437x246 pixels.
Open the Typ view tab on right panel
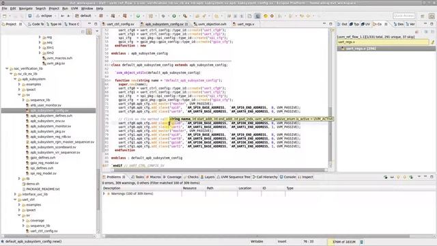pos(354,25)
